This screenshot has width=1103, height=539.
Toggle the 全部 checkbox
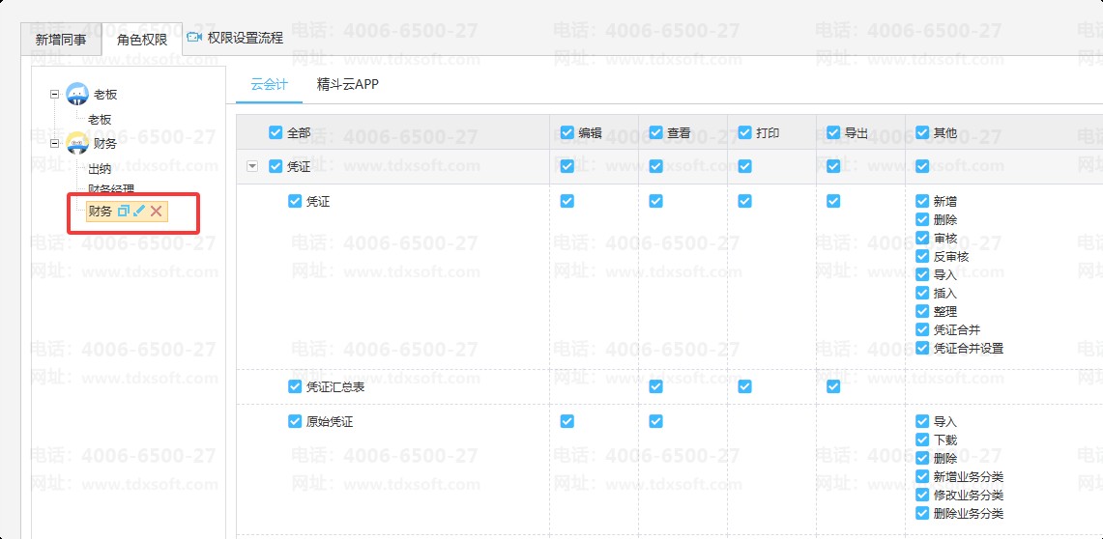pyautogui.click(x=276, y=132)
